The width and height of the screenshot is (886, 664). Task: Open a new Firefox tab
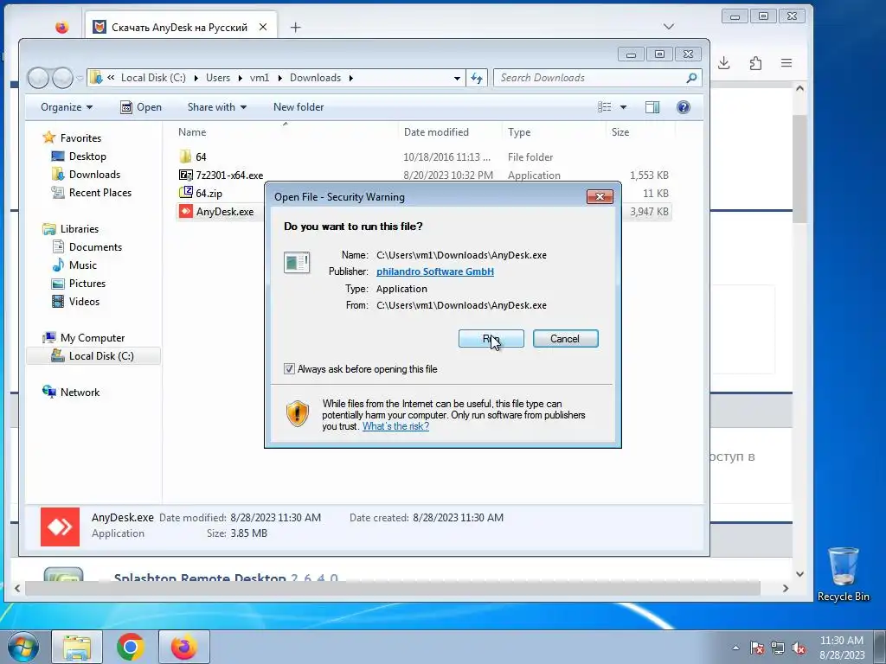coord(296,27)
